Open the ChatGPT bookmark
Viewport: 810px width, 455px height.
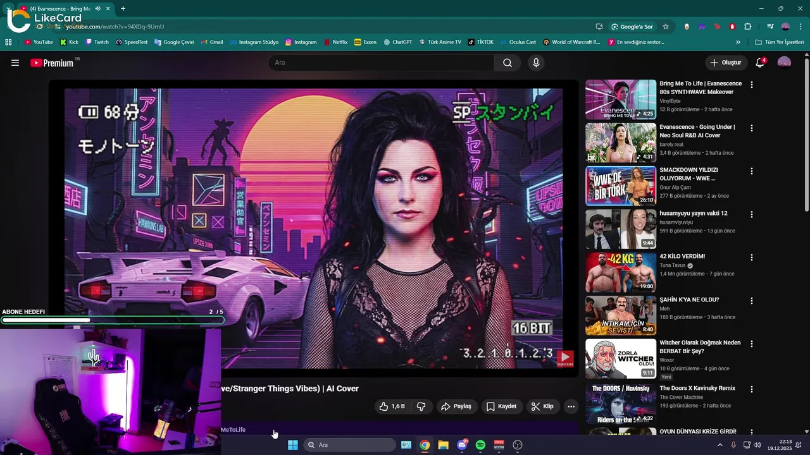tap(397, 42)
